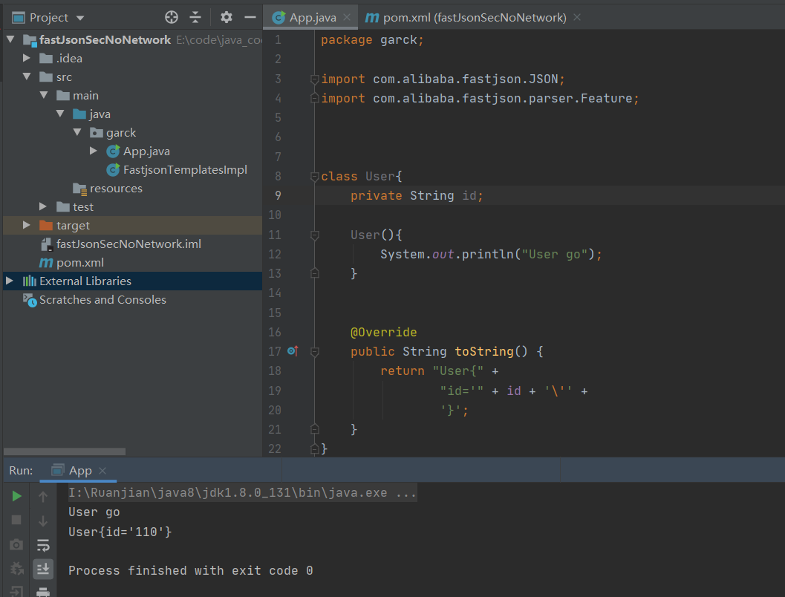Click the Project panel horizontal scrollbar
The height and width of the screenshot is (597, 785).
(65, 451)
